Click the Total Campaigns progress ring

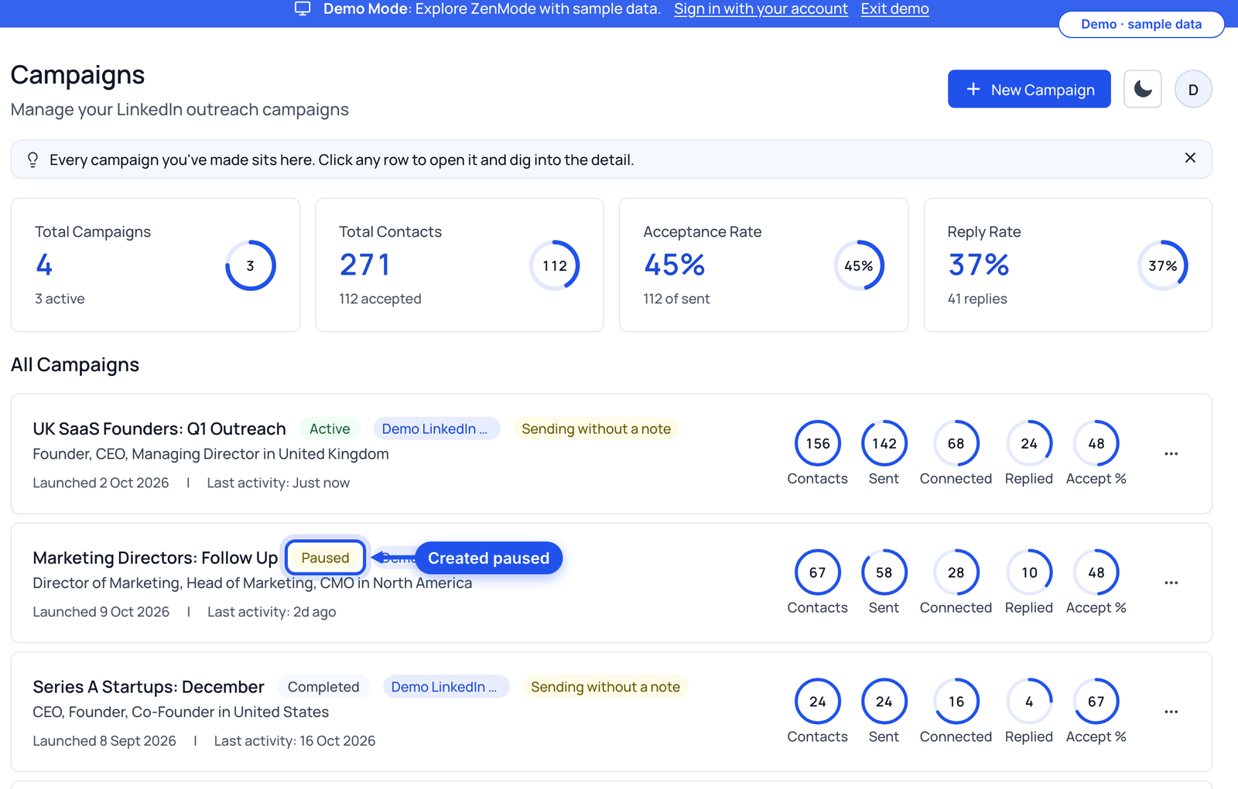pyautogui.click(x=250, y=265)
